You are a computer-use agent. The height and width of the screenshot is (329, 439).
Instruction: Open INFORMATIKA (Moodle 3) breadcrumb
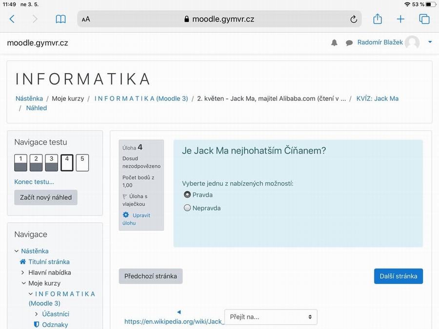[x=141, y=98]
